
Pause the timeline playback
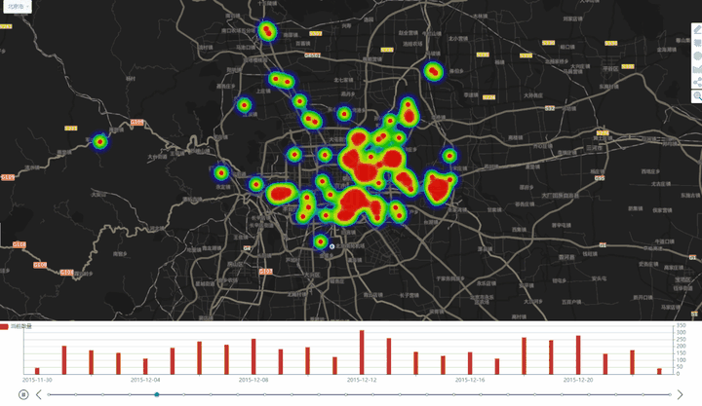click(x=23, y=394)
